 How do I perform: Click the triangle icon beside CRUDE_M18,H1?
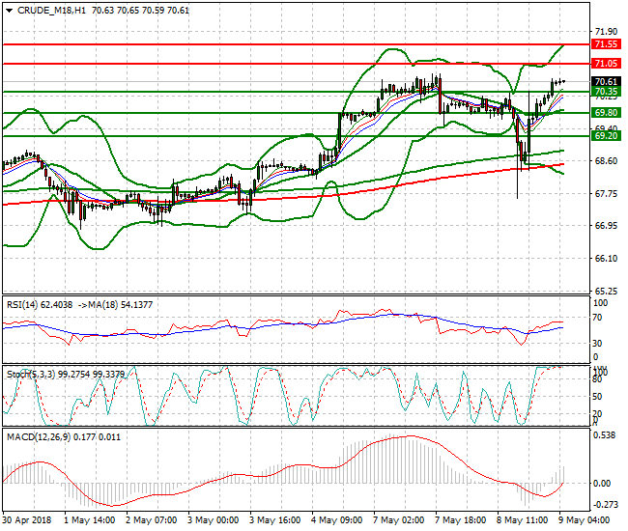pyautogui.click(x=9, y=10)
